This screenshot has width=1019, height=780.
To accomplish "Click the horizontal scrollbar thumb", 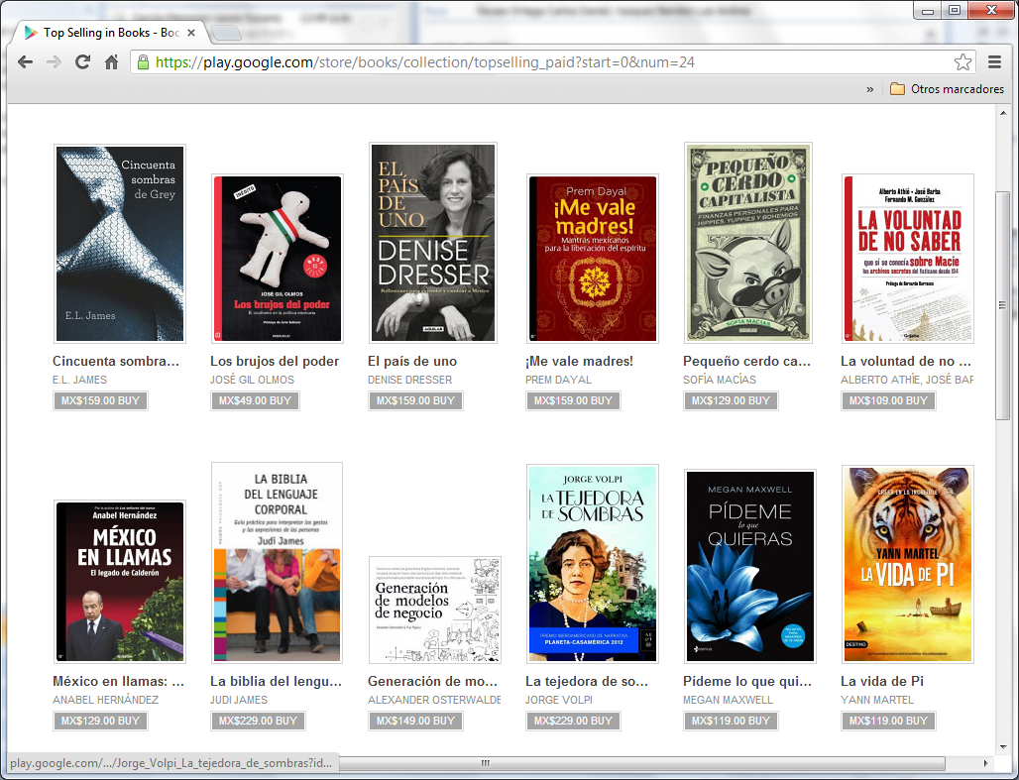I will 486,763.
